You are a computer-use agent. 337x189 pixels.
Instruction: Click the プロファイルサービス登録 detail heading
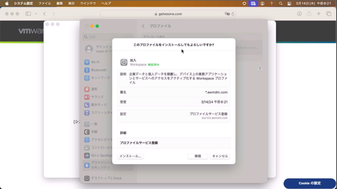coord(139,143)
